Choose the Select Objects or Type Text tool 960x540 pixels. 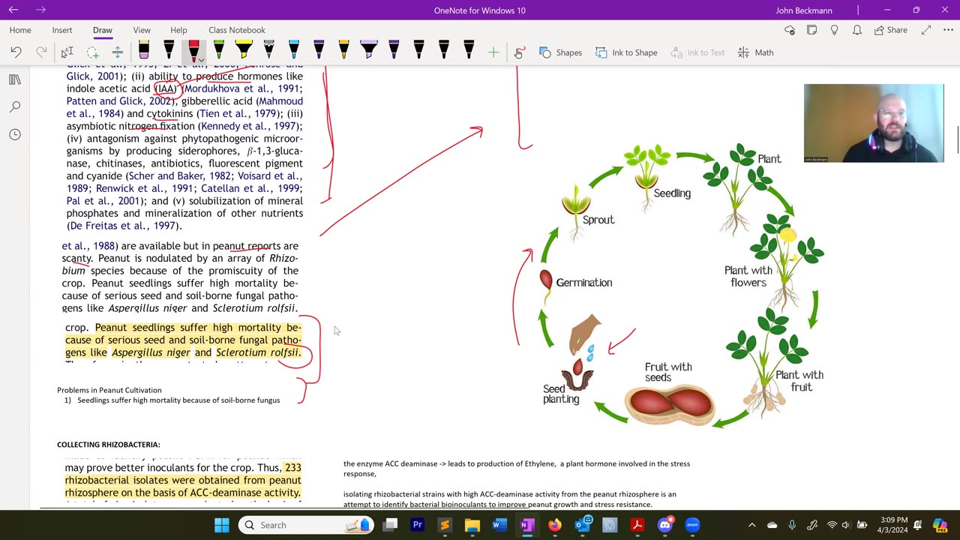[x=67, y=52]
